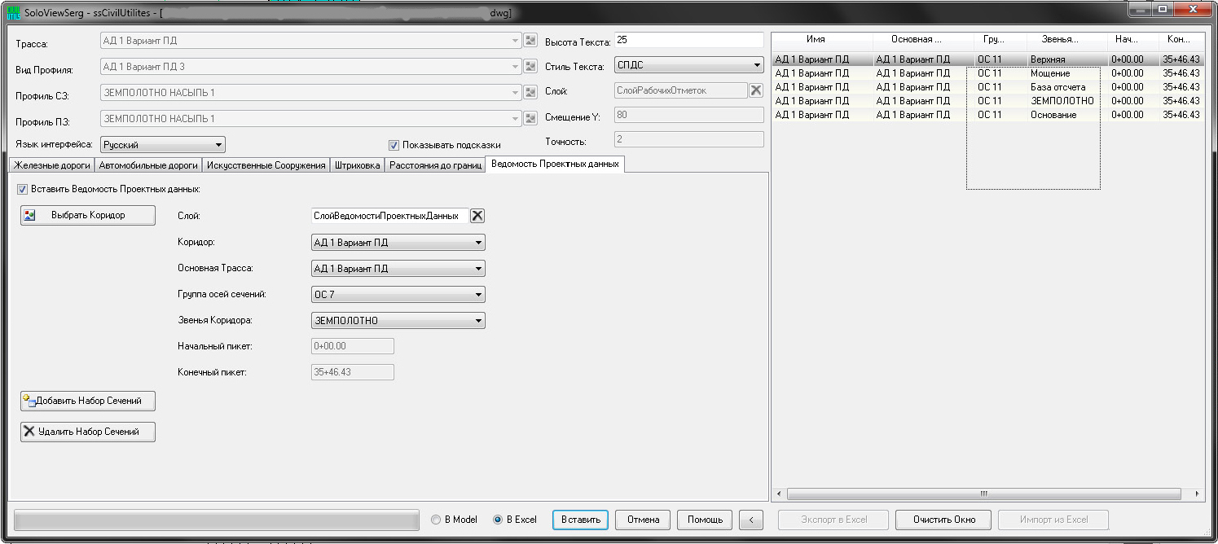1218x544 pixels.
Task: Click the Слой field with СлойВедомостиПроектныхДанных
Action: click(390, 216)
